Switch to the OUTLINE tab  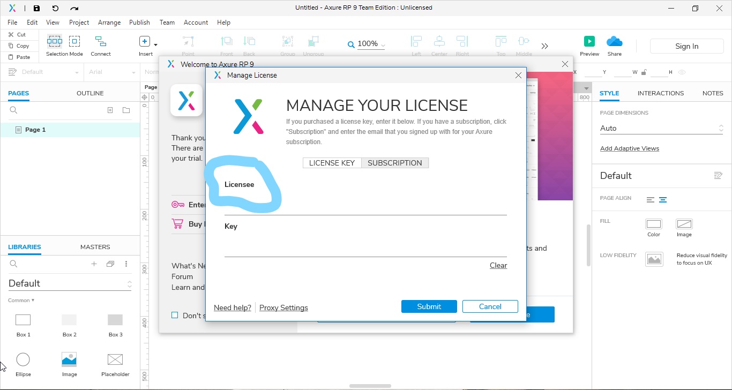[90, 93]
